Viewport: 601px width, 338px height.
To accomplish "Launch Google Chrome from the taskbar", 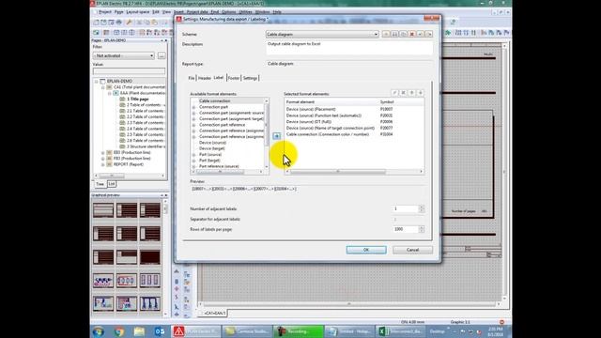I will tap(119, 331).
